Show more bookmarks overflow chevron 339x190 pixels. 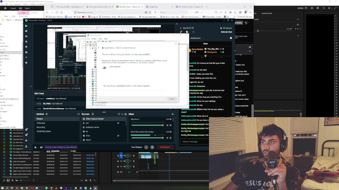pos(234,17)
